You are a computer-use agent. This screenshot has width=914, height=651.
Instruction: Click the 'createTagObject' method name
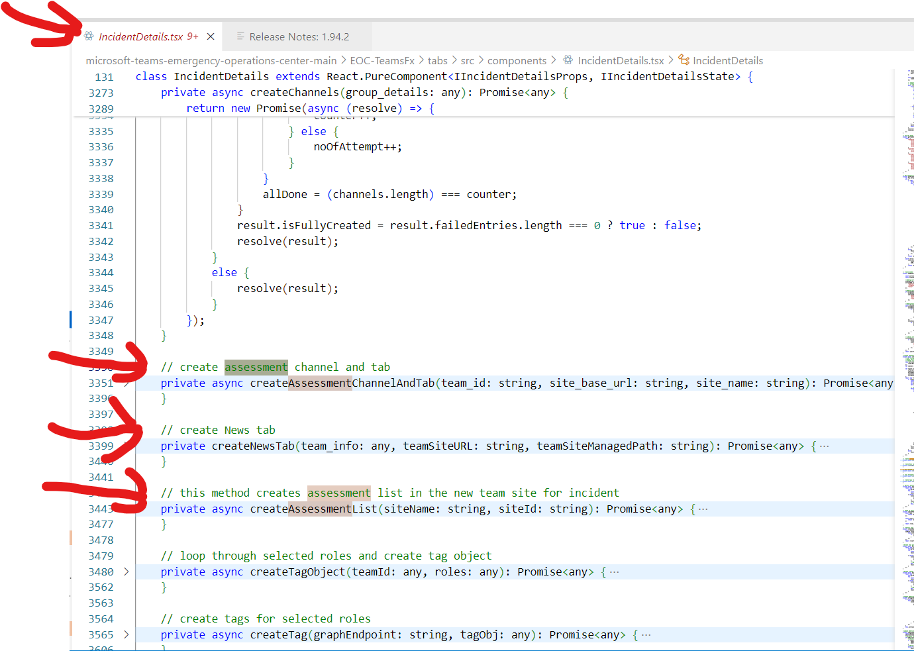click(297, 572)
